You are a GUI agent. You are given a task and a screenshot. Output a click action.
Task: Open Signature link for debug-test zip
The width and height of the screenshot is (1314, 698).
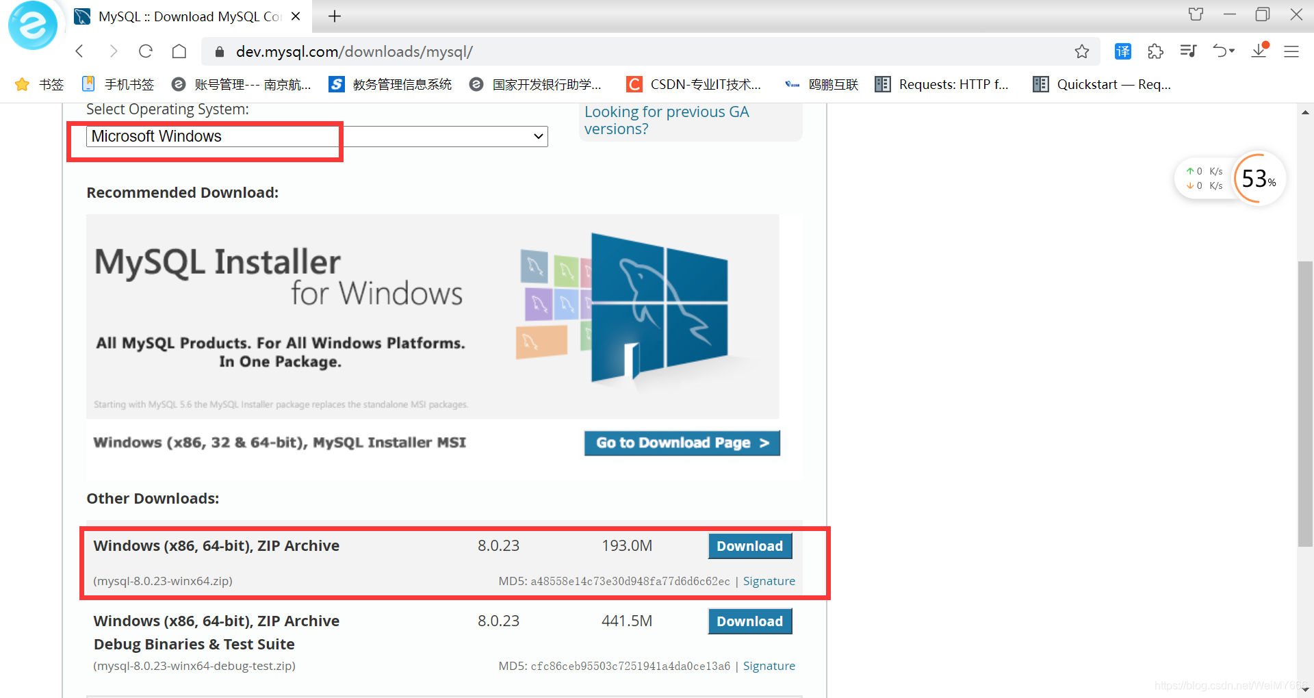coord(769,666)
